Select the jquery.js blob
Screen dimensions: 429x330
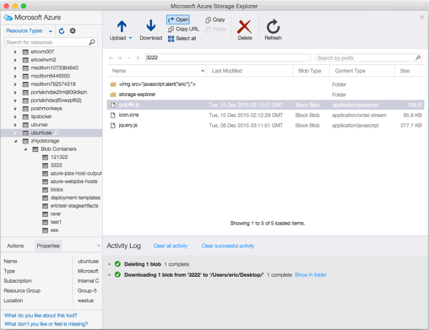(x=266, y=126)
